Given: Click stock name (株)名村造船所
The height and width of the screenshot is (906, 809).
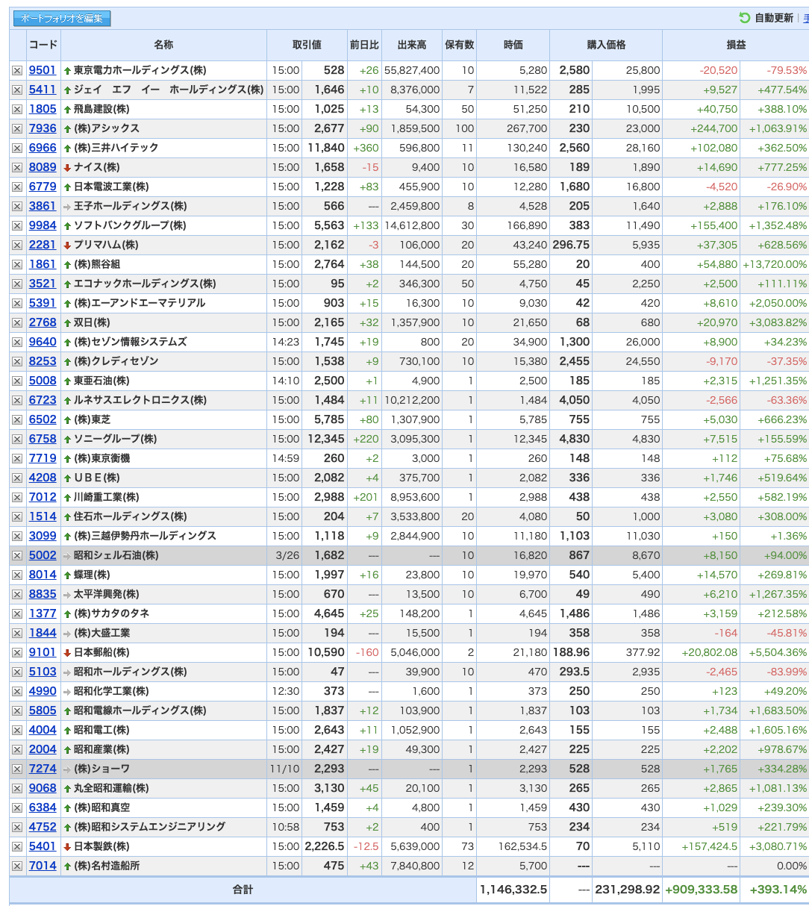Looking at the screenshot, I should (x=107, y=866).
